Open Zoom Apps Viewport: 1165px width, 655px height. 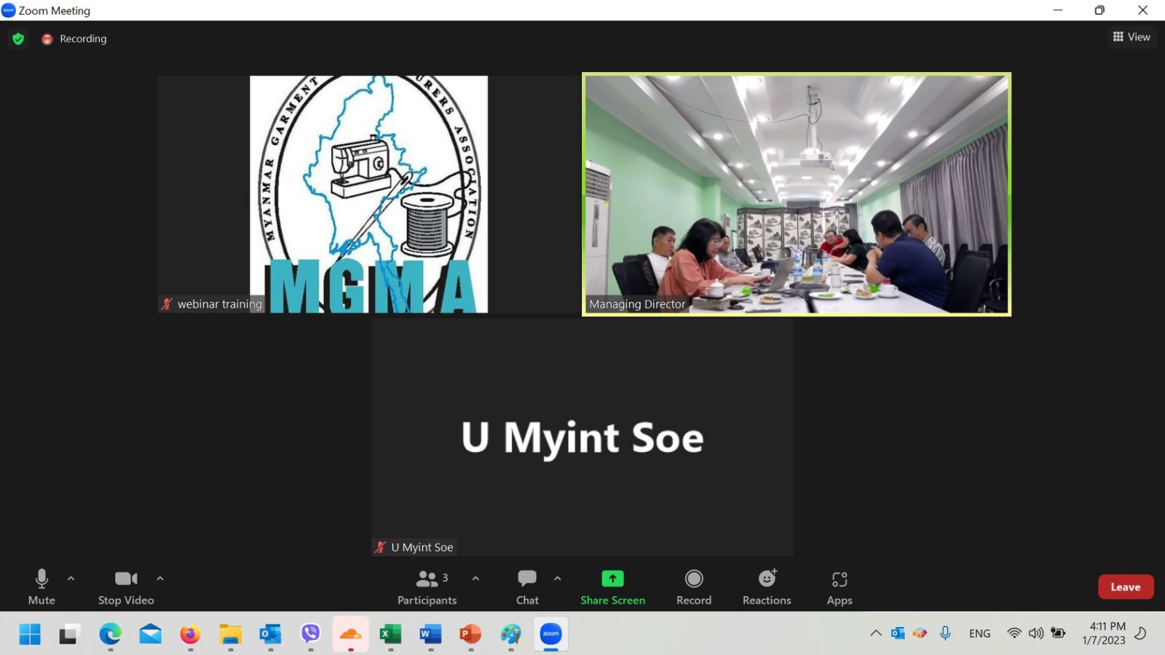click(840, 587)
